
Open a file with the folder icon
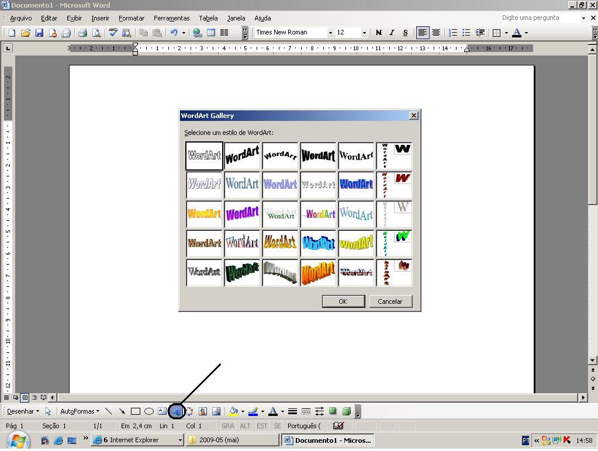(x=25, y=33)
